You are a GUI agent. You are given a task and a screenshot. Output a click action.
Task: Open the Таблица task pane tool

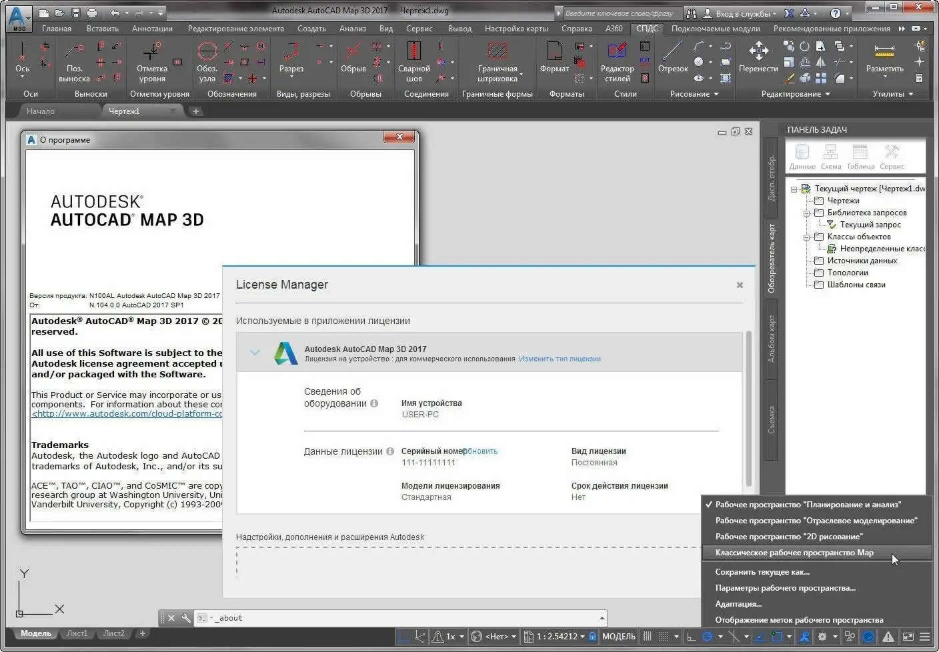click(x=860, y=157)
